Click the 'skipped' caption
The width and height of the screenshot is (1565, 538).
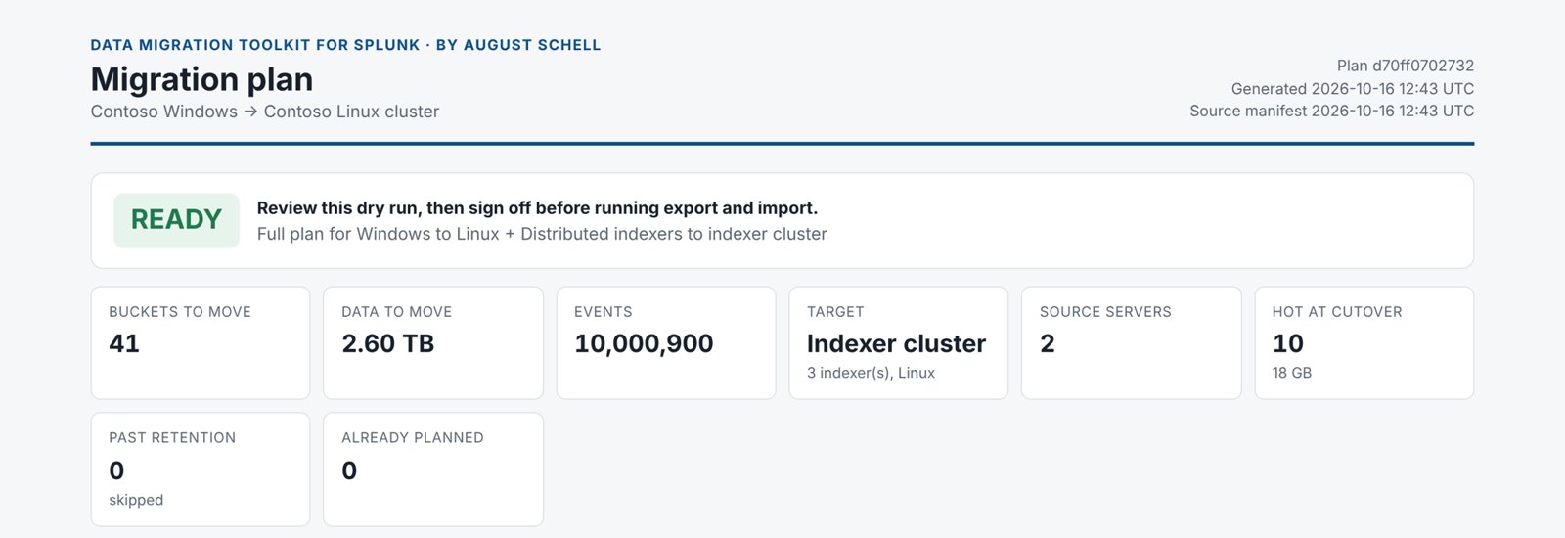point(136,500)
